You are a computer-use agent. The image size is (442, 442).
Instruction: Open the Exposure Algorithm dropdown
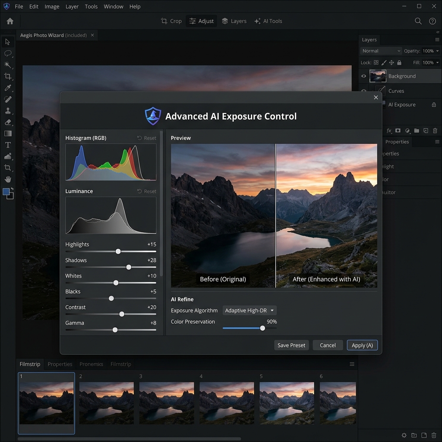coord(249,310)
